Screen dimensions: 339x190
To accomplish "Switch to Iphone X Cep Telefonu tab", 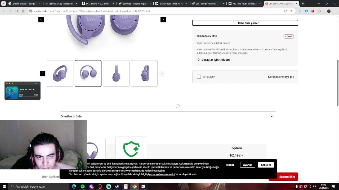I will 61,4.
